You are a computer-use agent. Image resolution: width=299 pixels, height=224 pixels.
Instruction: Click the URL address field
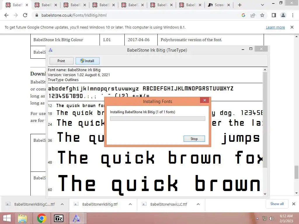137,15
